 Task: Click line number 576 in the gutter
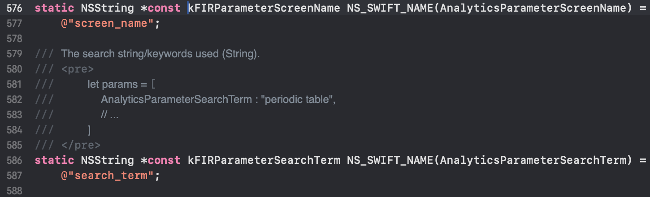pos(15,9)
